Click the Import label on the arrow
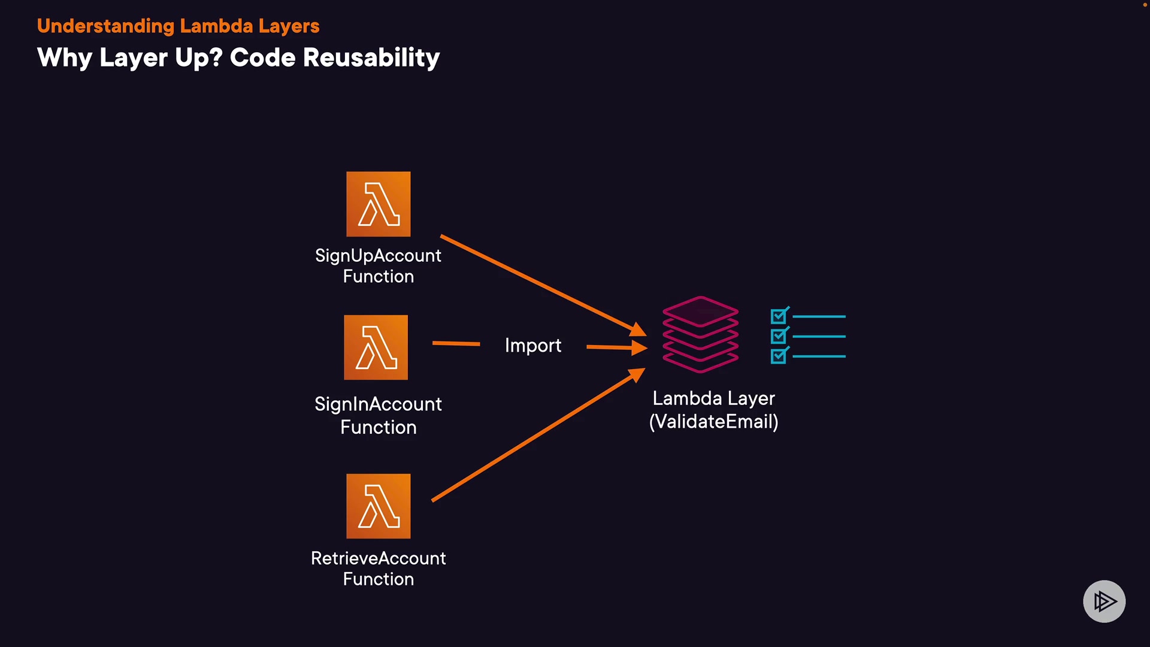This screenshot has height=647, width=1150. coord(532,346)
